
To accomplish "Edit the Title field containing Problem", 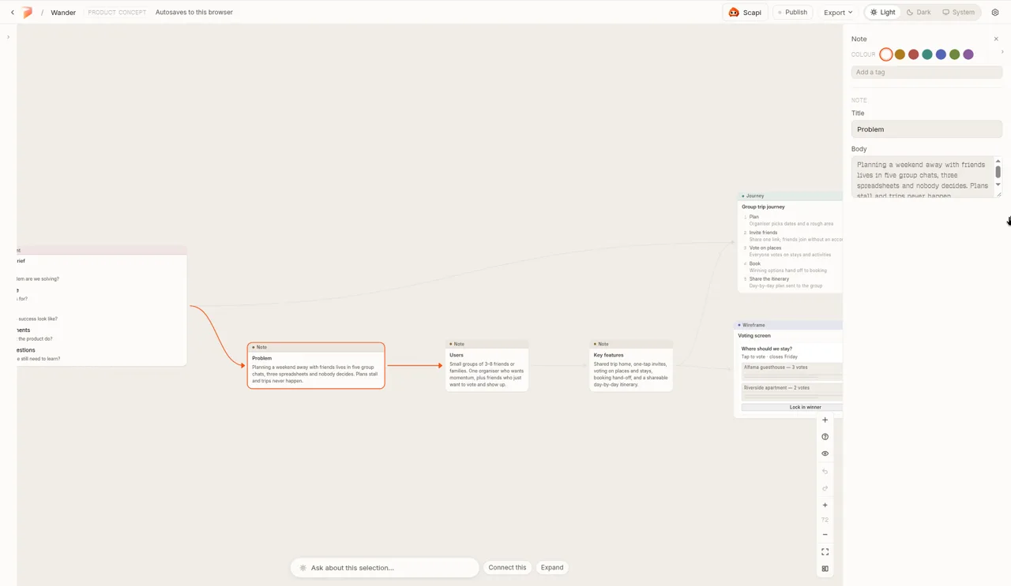I will tap(926, 129).
